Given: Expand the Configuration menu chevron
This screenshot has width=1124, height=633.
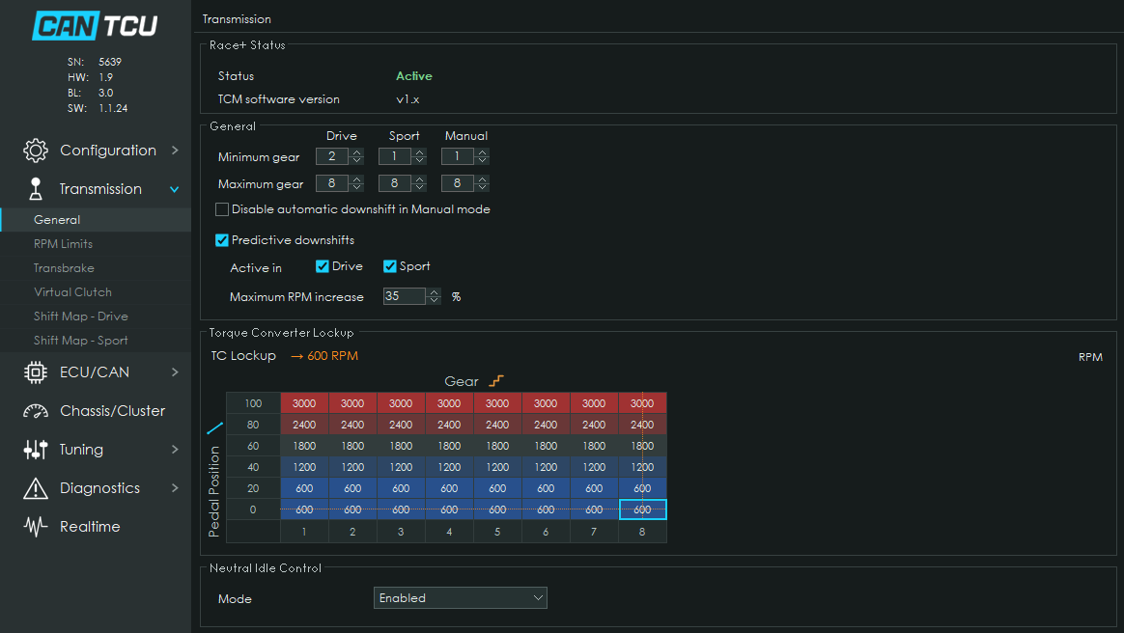Looking at the screenshot, I should [x=175, y=151].
